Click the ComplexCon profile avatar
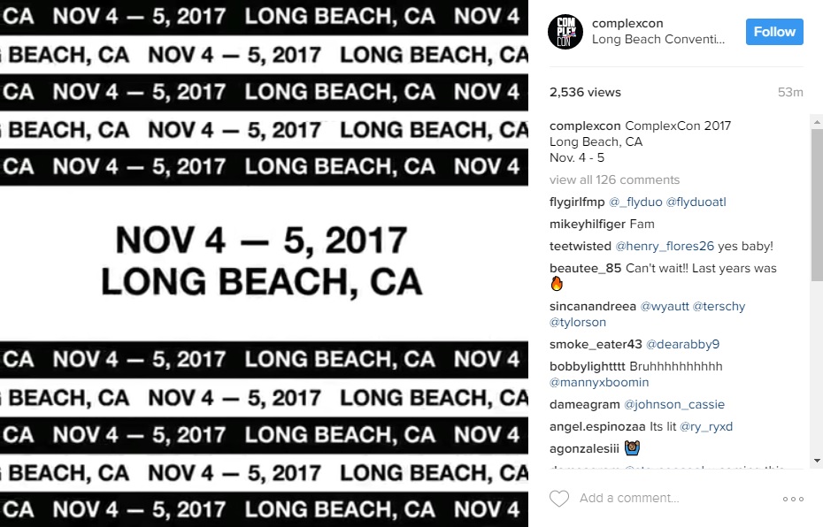 565,31
